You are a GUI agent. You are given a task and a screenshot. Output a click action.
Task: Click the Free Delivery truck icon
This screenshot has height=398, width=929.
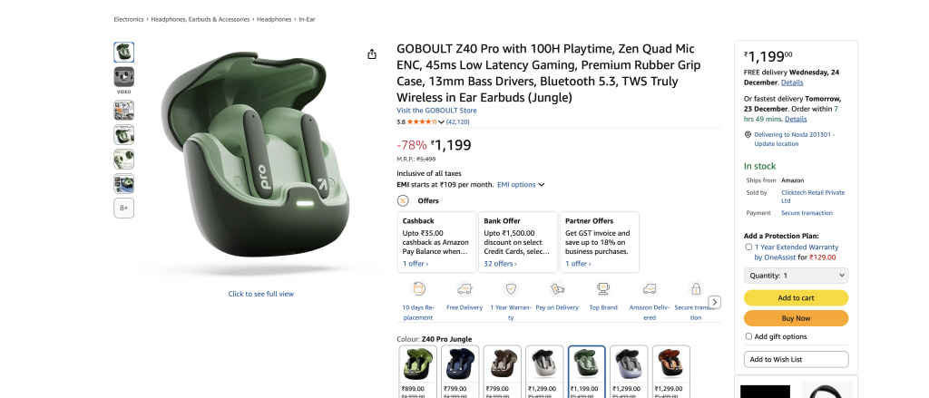(464, 289)
